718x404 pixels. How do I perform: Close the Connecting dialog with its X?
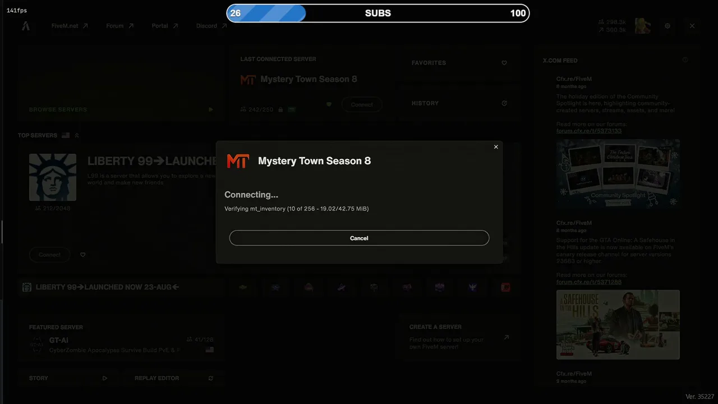pos(496,147)
